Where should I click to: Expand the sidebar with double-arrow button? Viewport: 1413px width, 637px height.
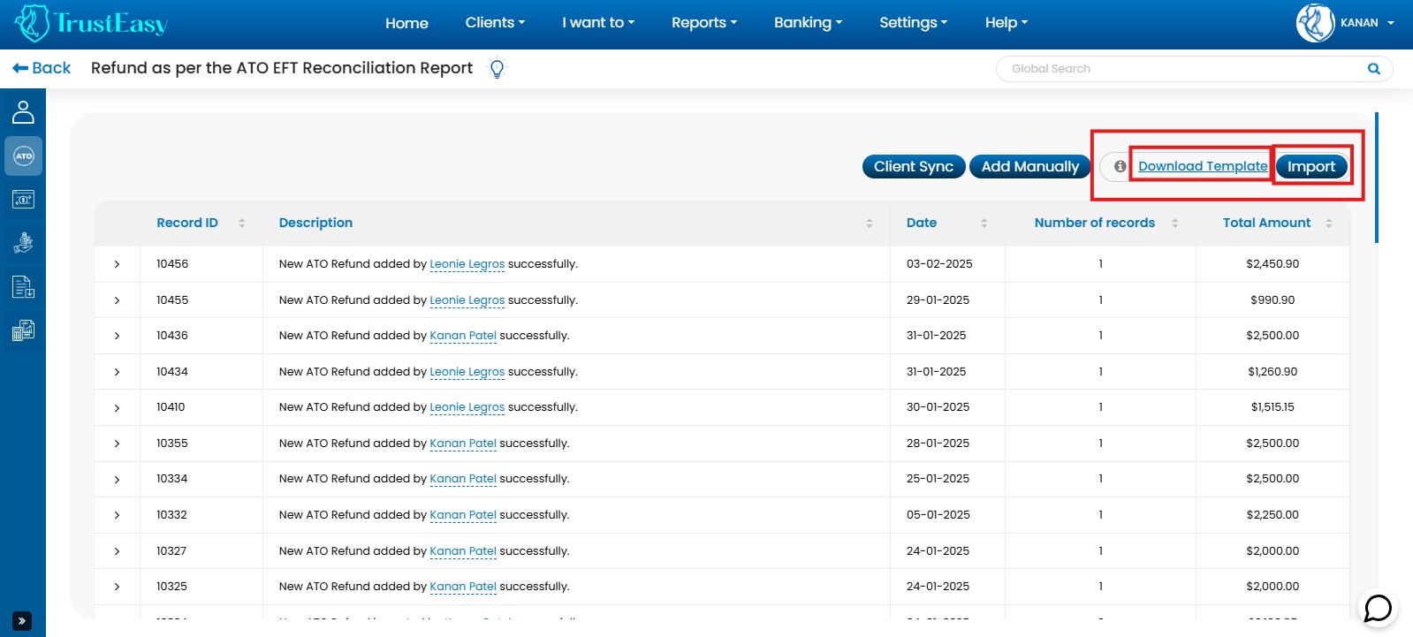[x=22, y=621]
